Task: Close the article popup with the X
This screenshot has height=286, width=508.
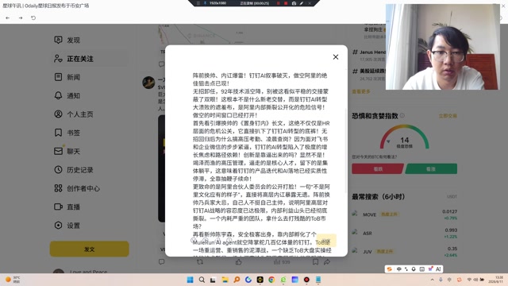Action: tap(336, 57)
